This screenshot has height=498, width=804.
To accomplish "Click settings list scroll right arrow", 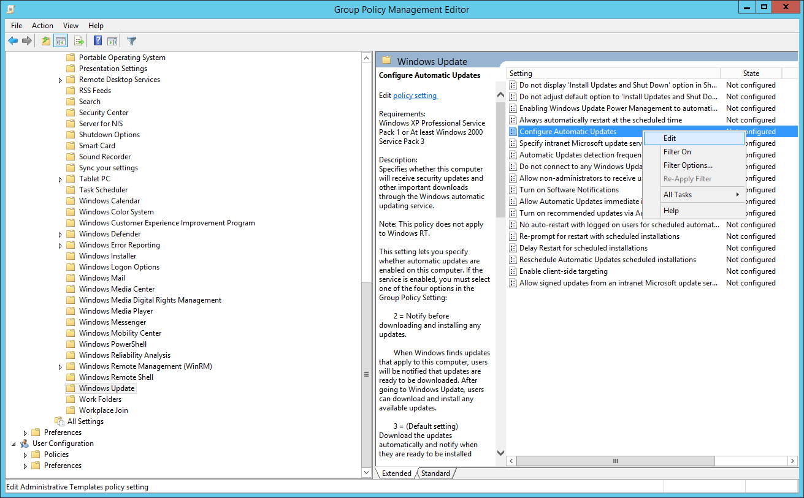I will coord(792,461).
